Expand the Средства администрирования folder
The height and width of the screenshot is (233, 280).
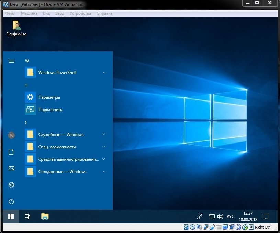pyautogui.click(x=65, y=159)
